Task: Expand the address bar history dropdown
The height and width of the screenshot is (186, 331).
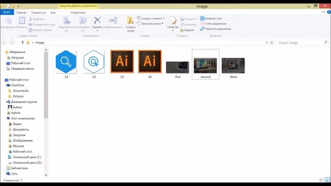Action: [x=267, y=42]
